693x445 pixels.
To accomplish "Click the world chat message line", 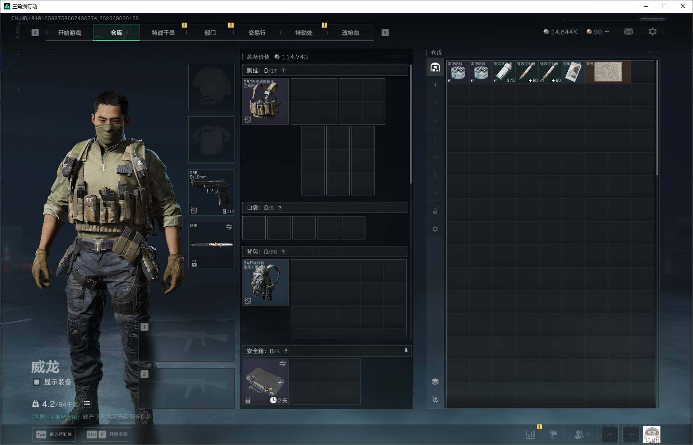I will pos(92,417).
